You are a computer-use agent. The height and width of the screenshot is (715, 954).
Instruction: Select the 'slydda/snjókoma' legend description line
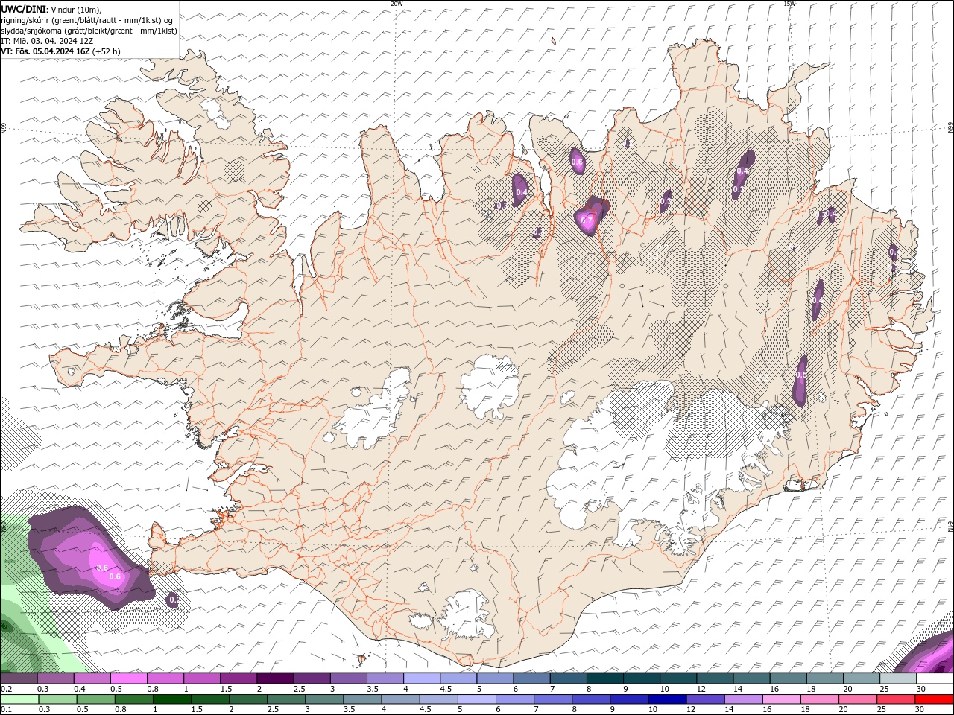pos(89,31)
